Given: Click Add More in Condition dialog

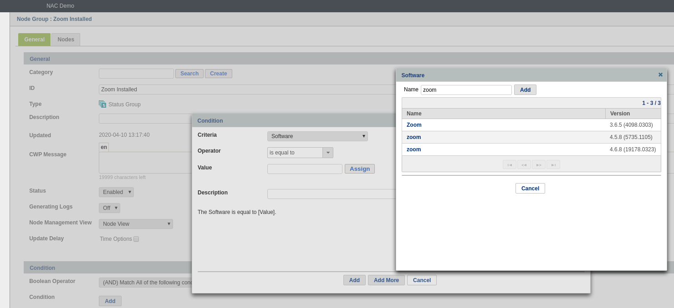Looking at the screenshot, I should pyautogui.click(x=386, y=280).
